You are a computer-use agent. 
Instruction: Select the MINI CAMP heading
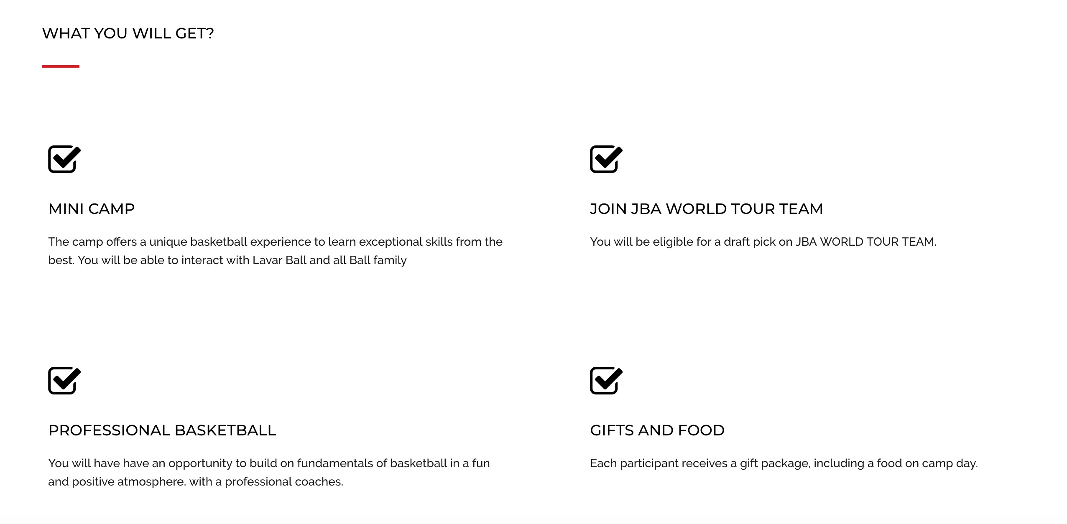(92, 209)
